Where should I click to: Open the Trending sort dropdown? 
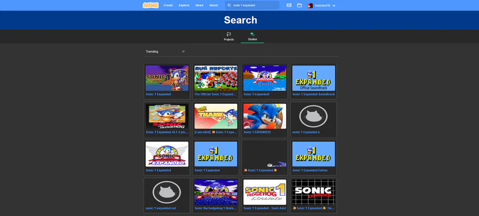[166, 52]
